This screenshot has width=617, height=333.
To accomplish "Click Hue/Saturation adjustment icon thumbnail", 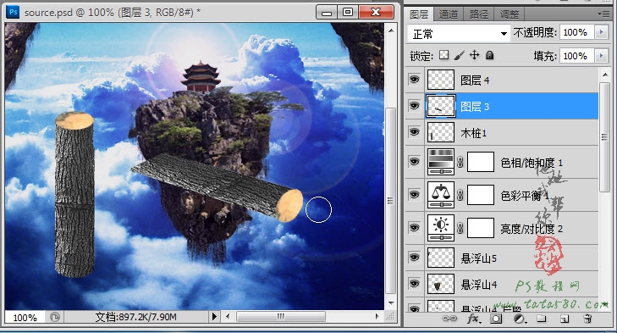I will [x=441, y=162].
